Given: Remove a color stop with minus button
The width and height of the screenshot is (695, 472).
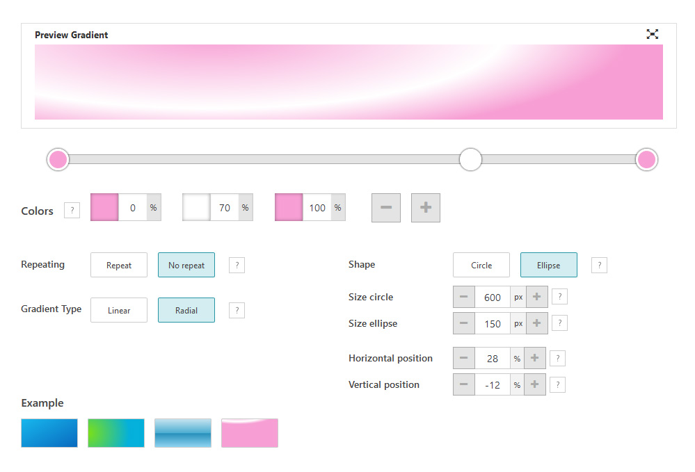Looking at the screenshot, I should point(386,208).
